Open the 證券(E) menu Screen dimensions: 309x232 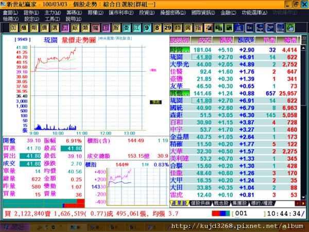31,13
